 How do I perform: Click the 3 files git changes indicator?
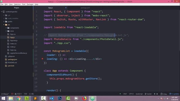(164, 94)
